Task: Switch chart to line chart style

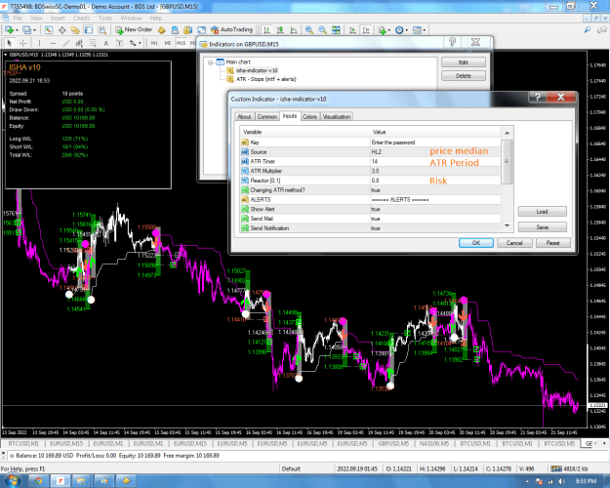Action: pyautogui.click(x=294, y=30)
